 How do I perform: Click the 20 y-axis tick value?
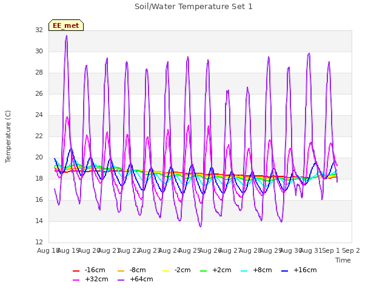[39, 158]
